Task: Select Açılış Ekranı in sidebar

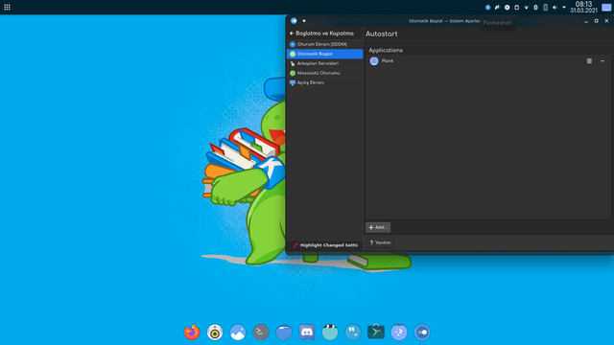Action: pos(324,82)
